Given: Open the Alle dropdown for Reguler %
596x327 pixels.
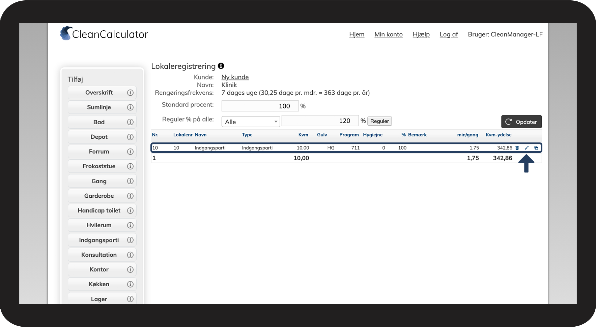Looking at the screenshot, I should click(x=251, y=122).
